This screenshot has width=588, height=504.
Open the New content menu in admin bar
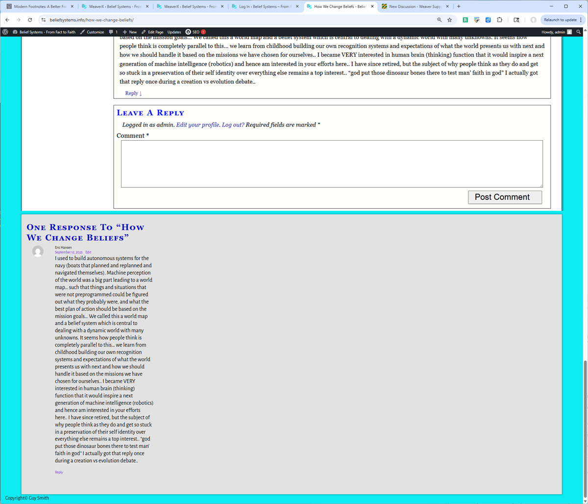tap(130, 32)
